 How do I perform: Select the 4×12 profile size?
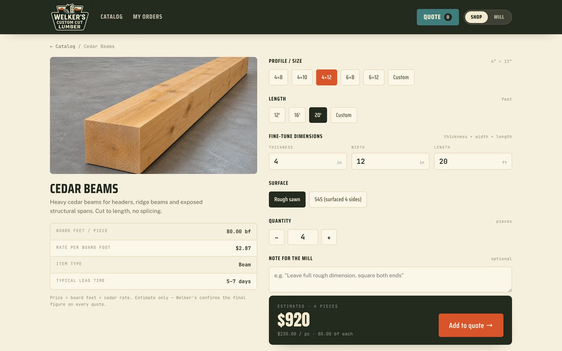coord(327,77)
